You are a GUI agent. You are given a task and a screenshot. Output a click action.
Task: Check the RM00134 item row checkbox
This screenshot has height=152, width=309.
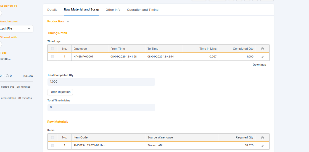(52, 145)
